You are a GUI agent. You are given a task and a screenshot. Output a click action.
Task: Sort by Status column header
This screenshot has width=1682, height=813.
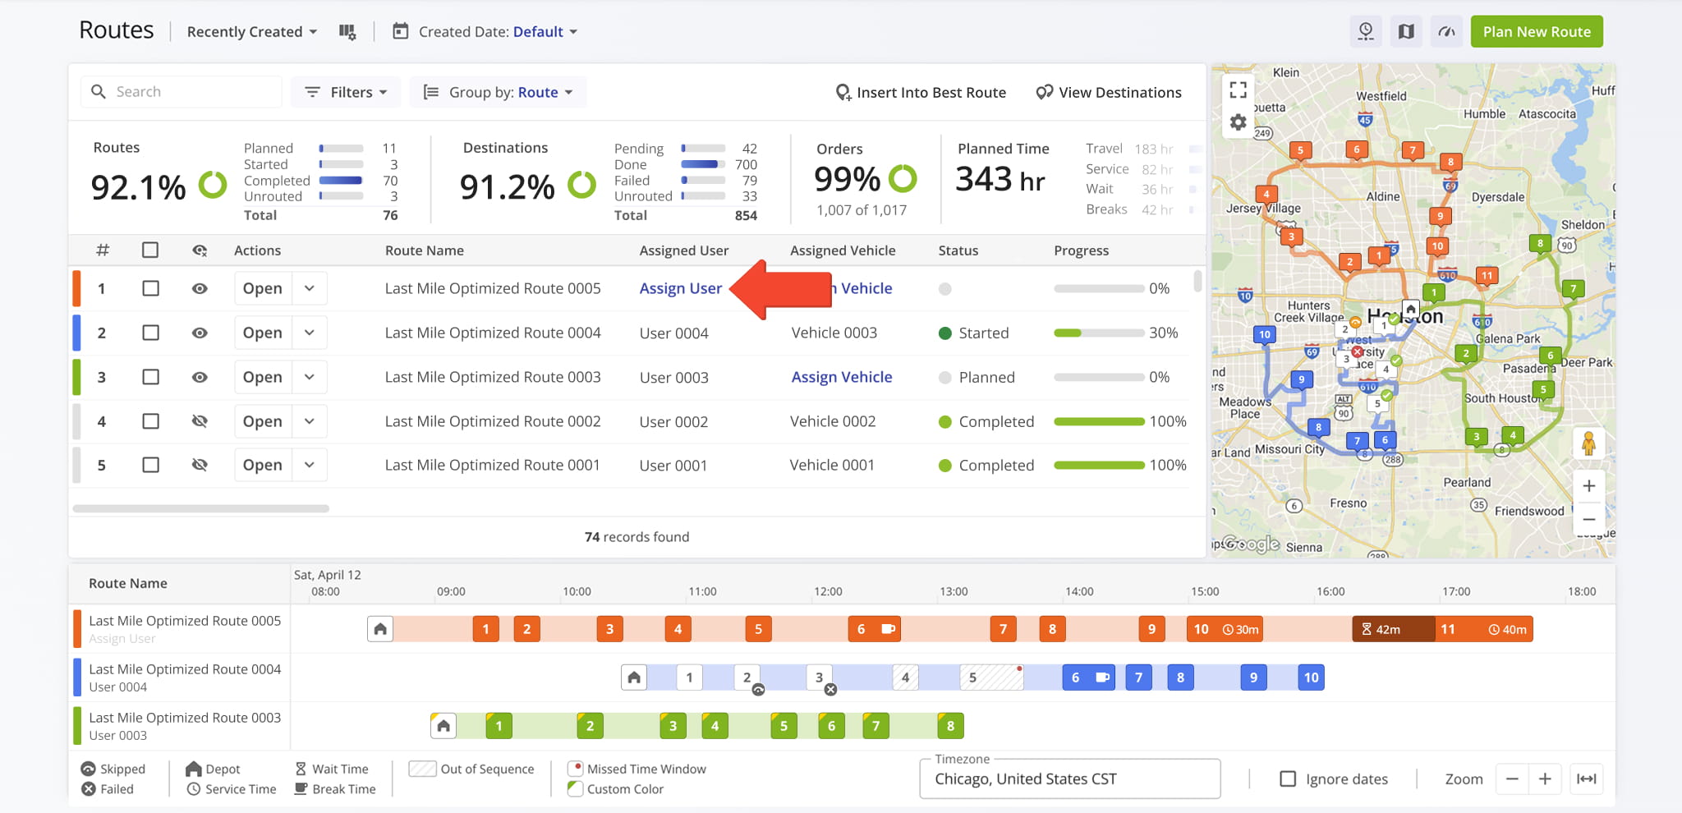(958, 250)
